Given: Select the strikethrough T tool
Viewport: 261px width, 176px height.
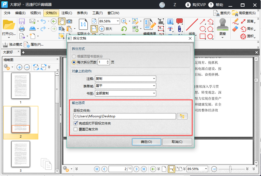Looking at the screenshot, I should tap(170, 29).
